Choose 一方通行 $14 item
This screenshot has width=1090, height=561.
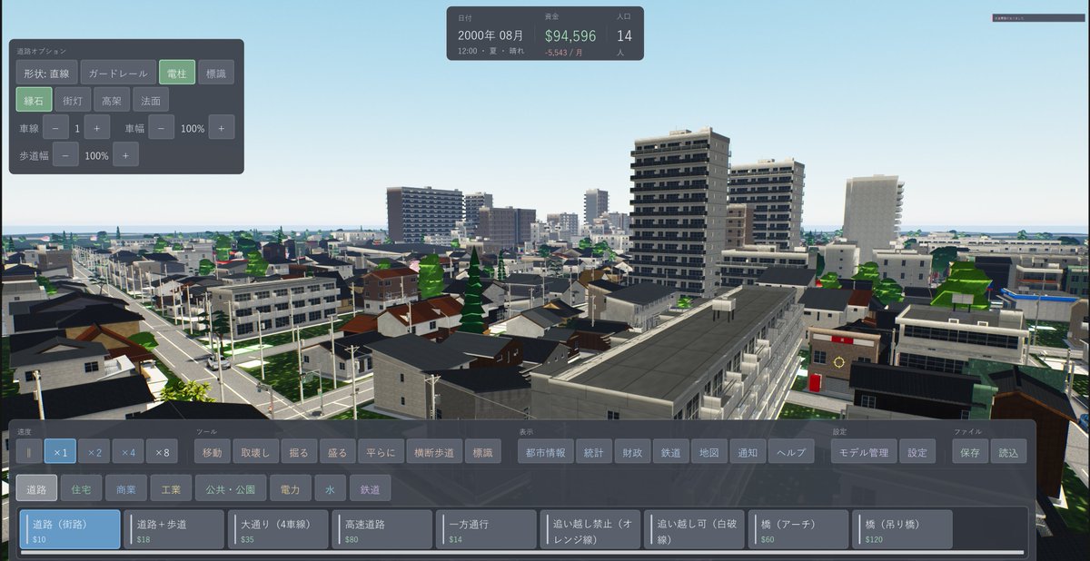tap(486, 529)
